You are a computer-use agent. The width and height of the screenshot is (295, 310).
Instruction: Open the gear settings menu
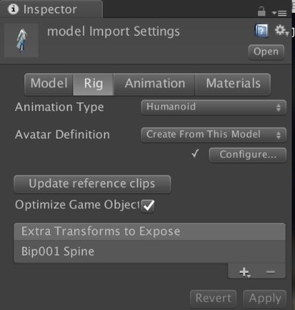click(x=282, y=30)
